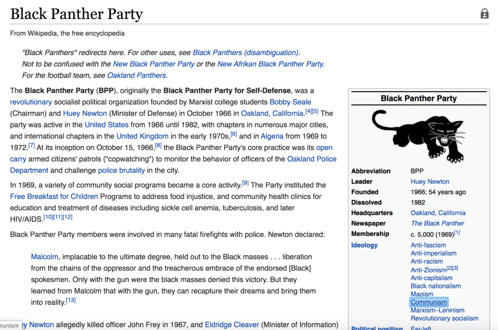Click the Malcolm link in the quote
This screenshot has width=498, height=330.
pyautogui.click(x=45, y=257)
